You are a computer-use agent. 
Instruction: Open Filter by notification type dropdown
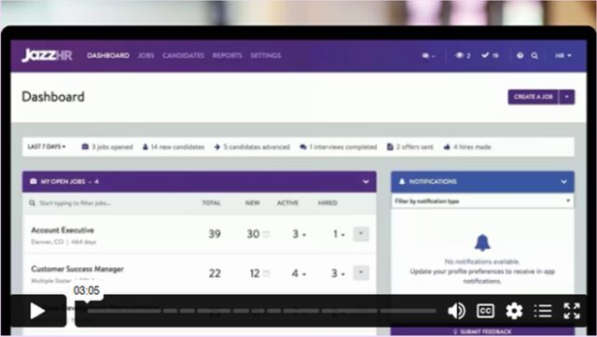(482, 201)
